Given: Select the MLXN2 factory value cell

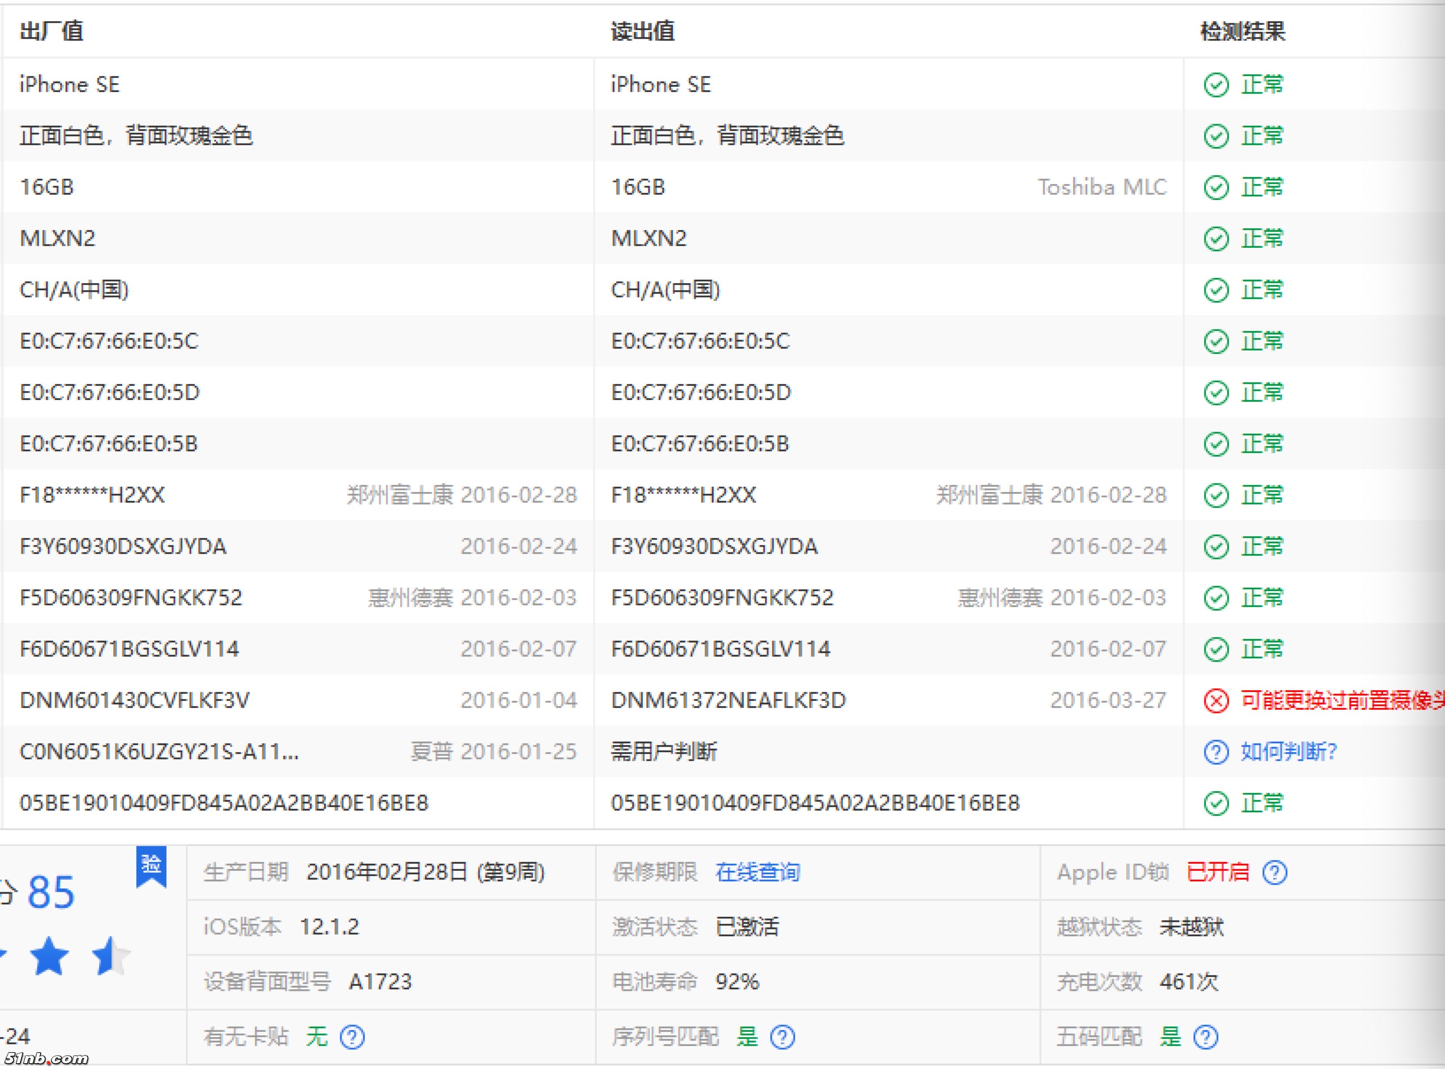Looking at the screenshot, I should coord(58,239).
